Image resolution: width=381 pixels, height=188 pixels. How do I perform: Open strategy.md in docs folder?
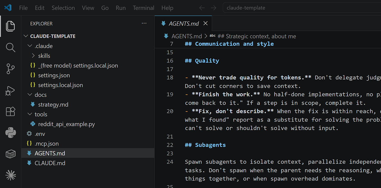[53, 104]
